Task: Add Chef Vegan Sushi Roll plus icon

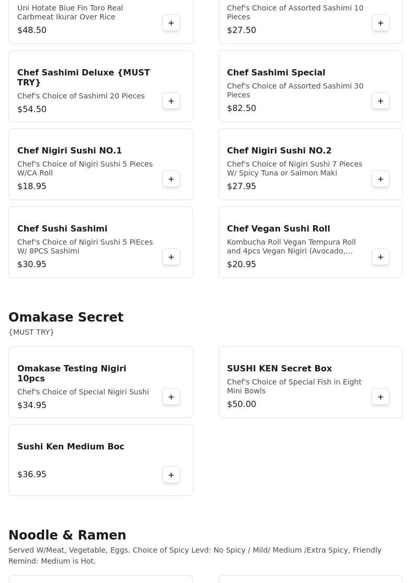Action: [381, 257]
